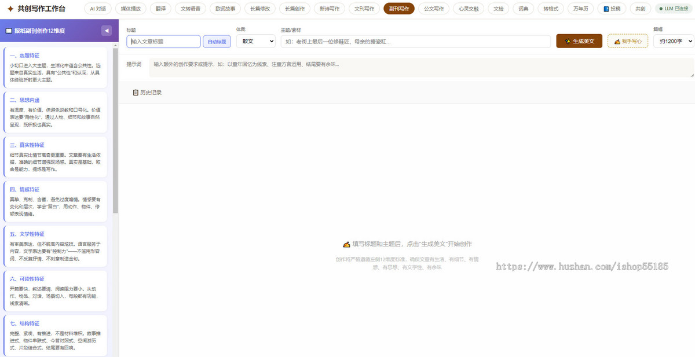Click the 二、思想内涵 card heading

[x=24, y=100]
